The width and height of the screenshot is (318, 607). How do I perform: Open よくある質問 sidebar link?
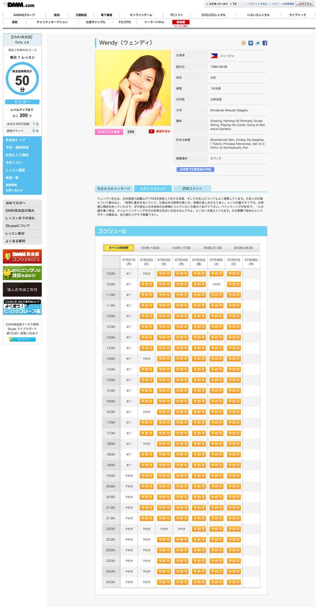tap(22, 241)
